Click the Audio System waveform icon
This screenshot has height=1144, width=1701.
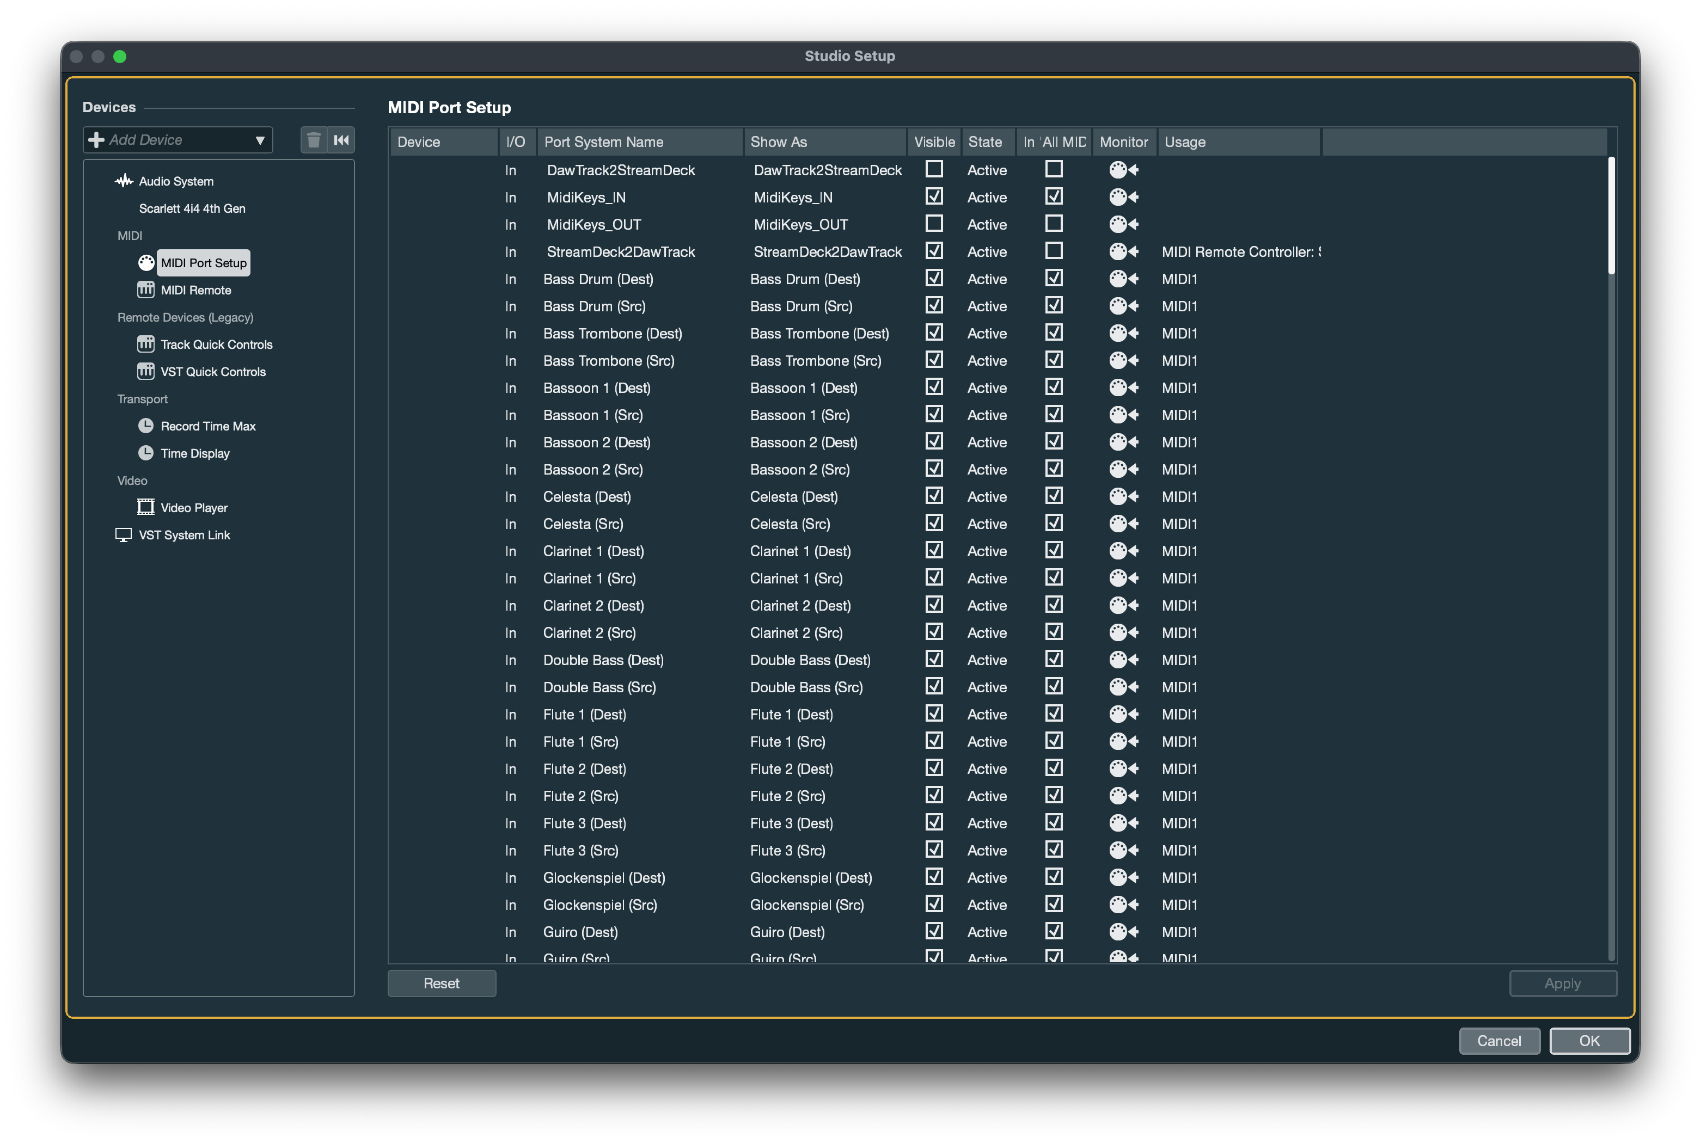tap(123, 181)
